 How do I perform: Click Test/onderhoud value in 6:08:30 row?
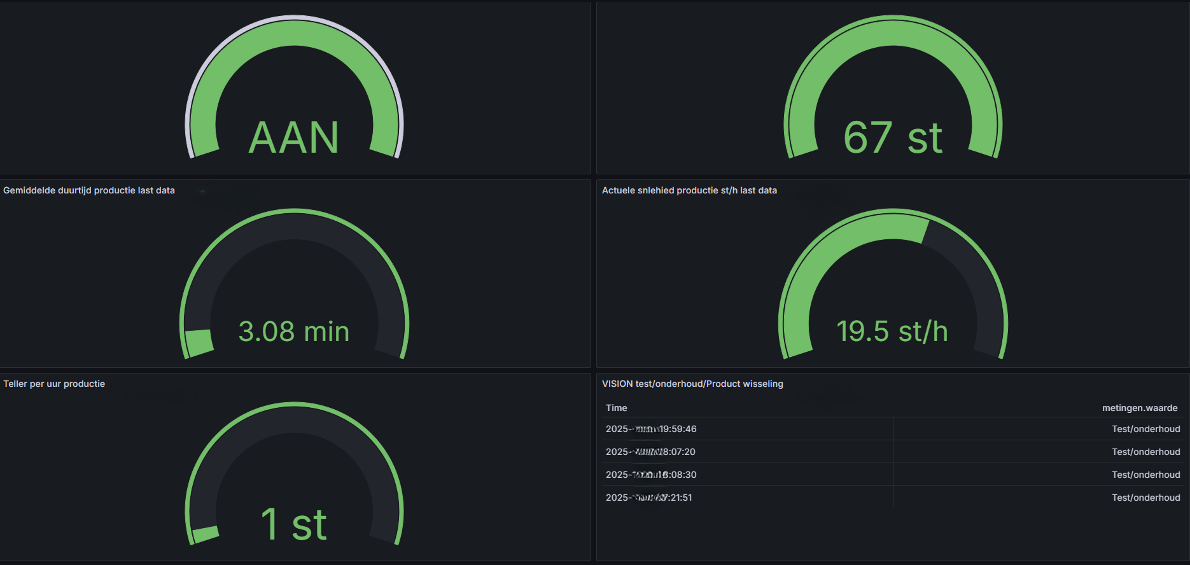(x=1146, y=475)
